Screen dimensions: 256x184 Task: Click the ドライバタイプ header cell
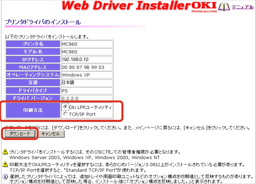tap(33, 91)
